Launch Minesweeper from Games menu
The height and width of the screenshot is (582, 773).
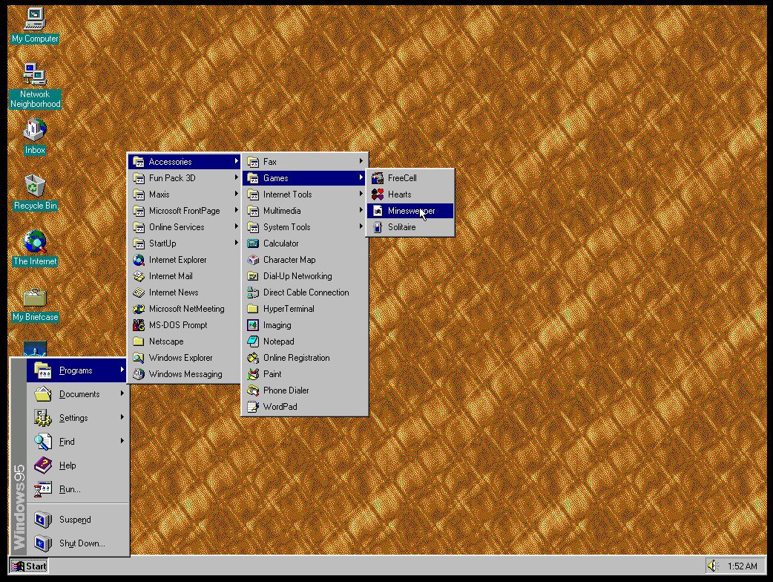point(410,211)
